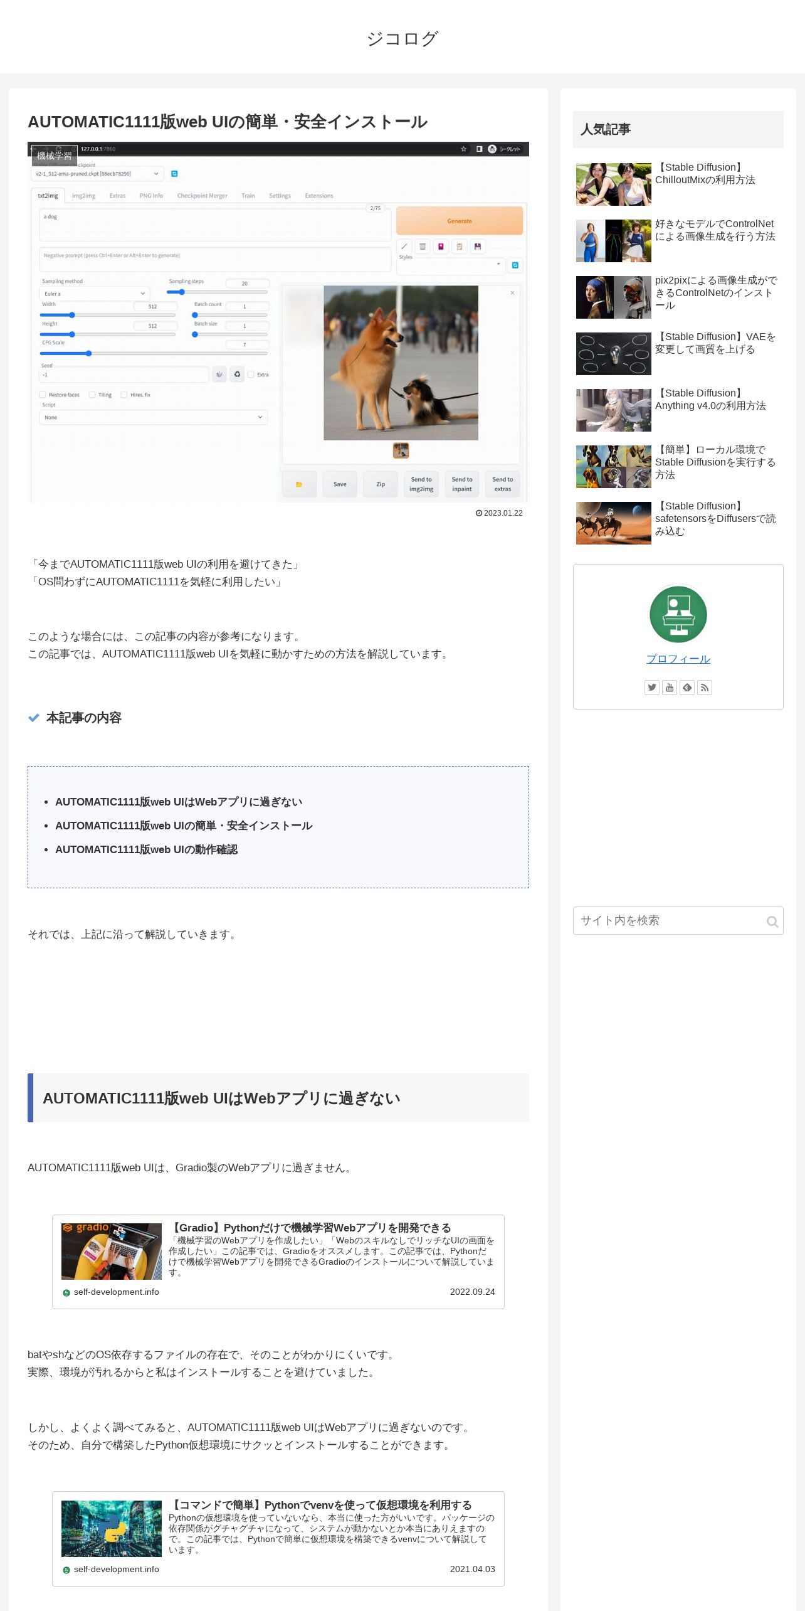Select the Settings tab in the screenshot
The image size is (805, 1611).
click(x=280, y=196)
